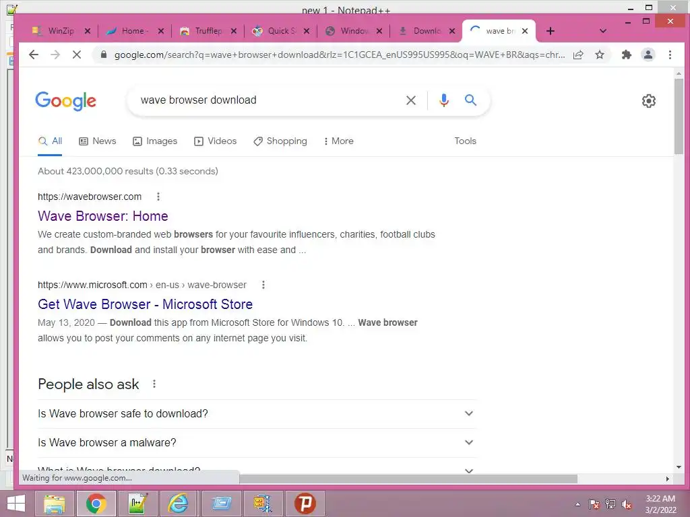690x517 pixels.
Task: Open People also ask options dots
Action: tap(154, 384)
